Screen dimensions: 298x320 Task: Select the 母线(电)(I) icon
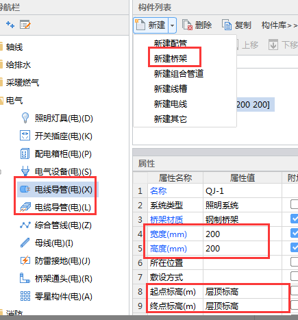coord(25,243)
